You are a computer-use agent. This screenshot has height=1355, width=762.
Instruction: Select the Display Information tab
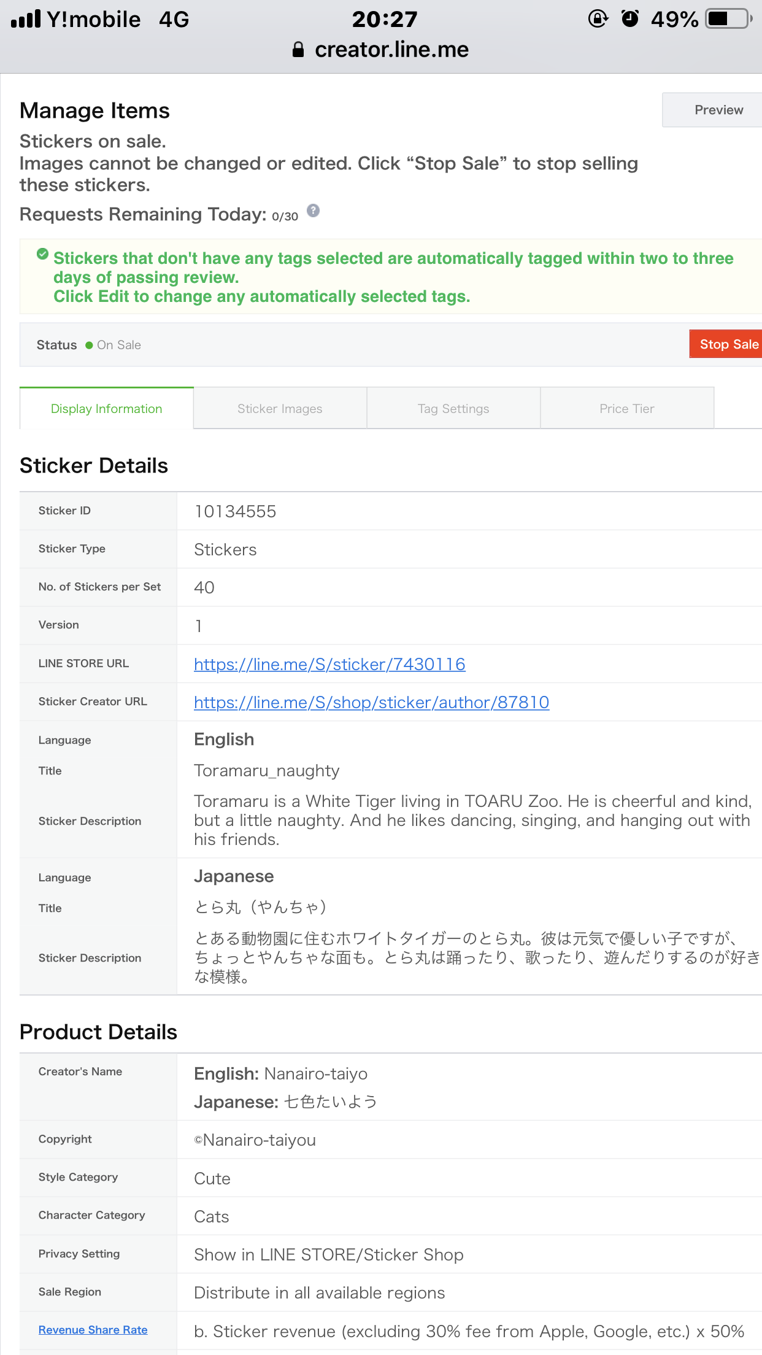point(107,409)
